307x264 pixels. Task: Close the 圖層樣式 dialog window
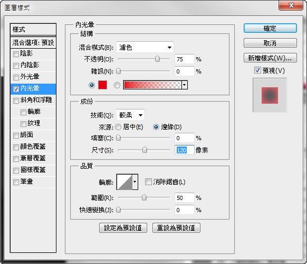coord(291,5)
